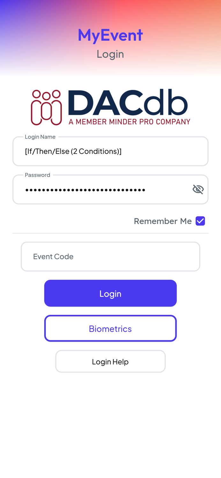Click the Remember Me label text
Screen dimensions: 221x478
pyautogui.click(x=163, y=221)
